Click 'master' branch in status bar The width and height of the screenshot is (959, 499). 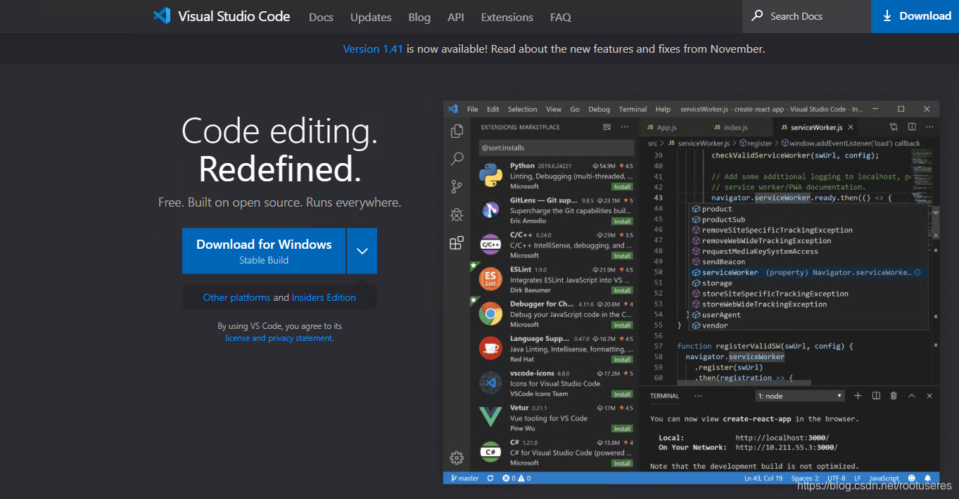click(464, 478)
